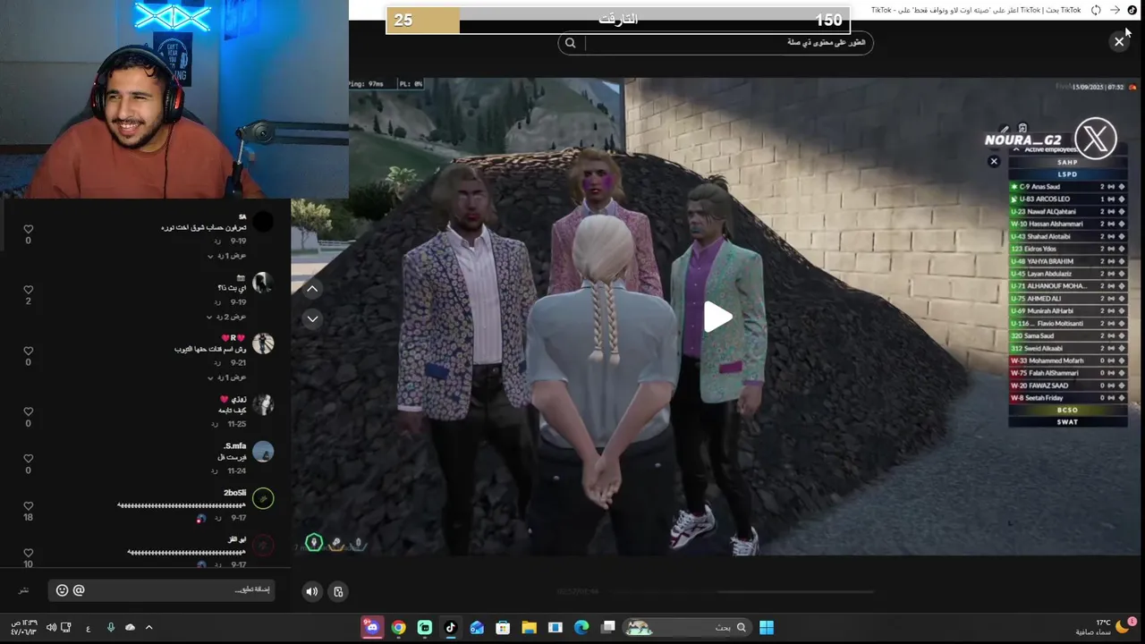Click the 150 counter on top bar
The image size is (1145, 644).
click(828, 20)
